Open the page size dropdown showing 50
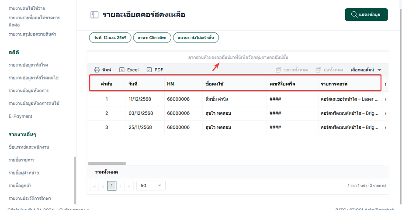Viewport: 402px width, 210px height. click(151, 185)
